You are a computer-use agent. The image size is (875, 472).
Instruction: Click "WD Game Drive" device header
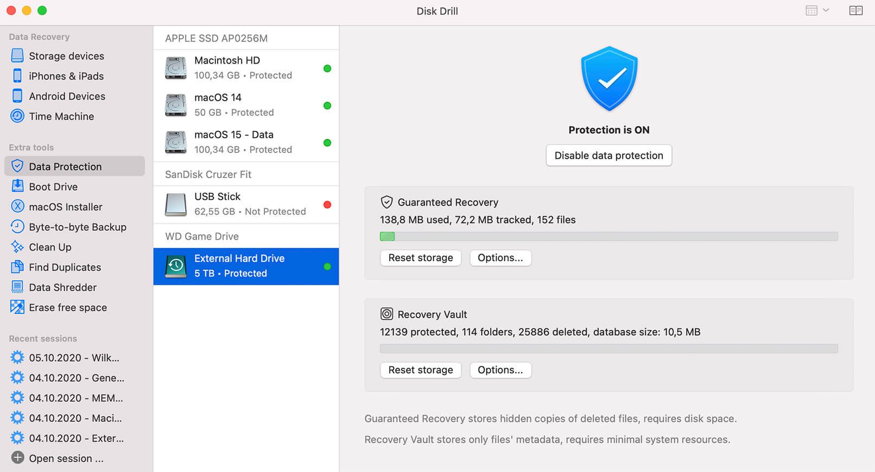pos(202,236)
